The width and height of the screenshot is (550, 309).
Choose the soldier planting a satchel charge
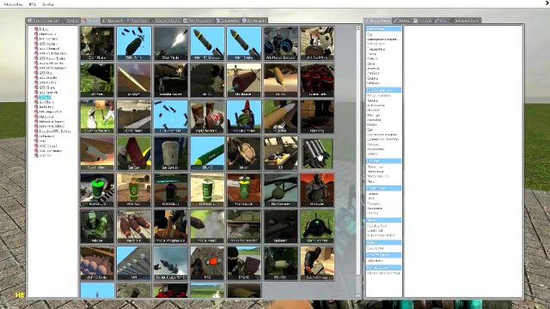[x=317, y=264]
